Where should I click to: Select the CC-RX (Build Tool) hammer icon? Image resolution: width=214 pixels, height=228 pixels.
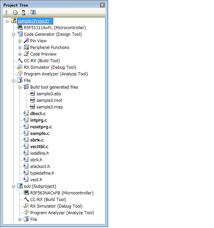click(x=20, y=60)
